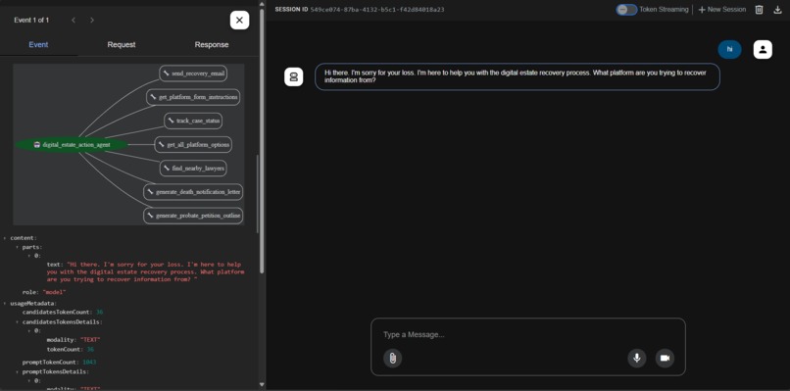Start video camera input
The width and height of the screenshot is (790, 391).
pos(665,359)
